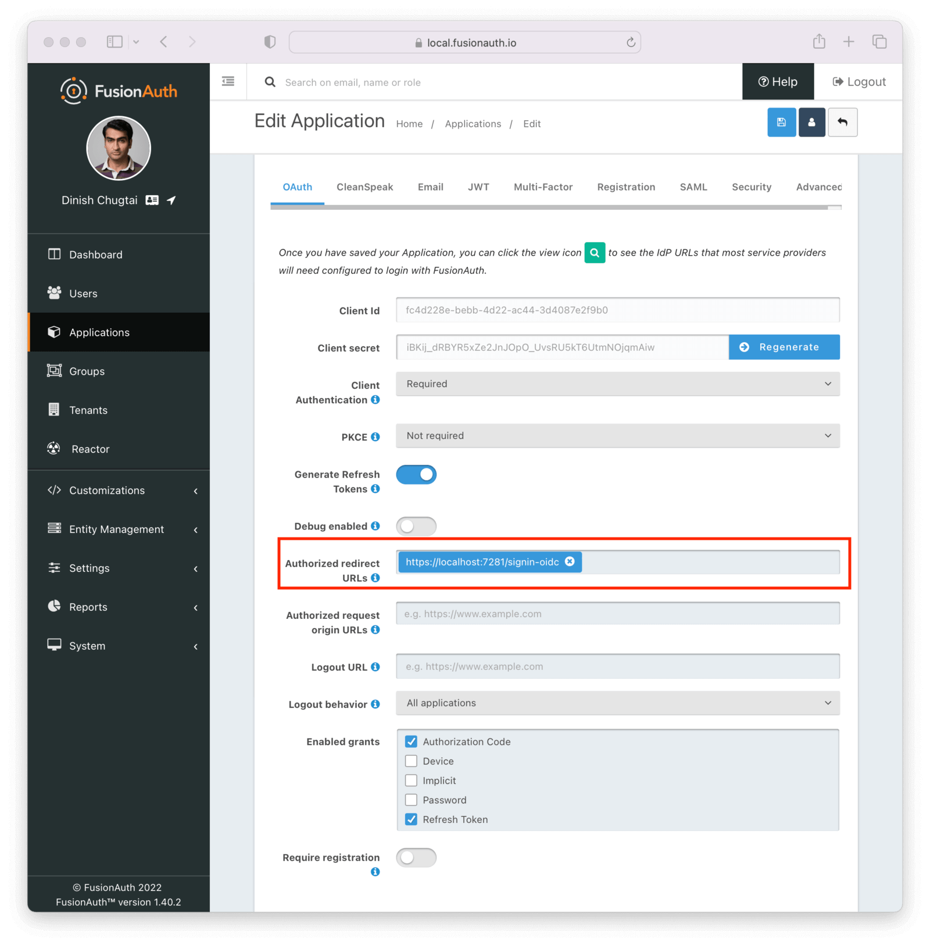Collapse sidebar with the menu toggle icon
This screenshot has width=930, height=946.
tap(228, 81)
